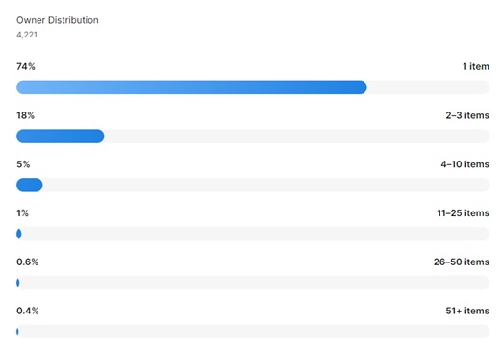Click the 74% progress bar fill
Screen dimensions: 502x349
coord(191,87)
